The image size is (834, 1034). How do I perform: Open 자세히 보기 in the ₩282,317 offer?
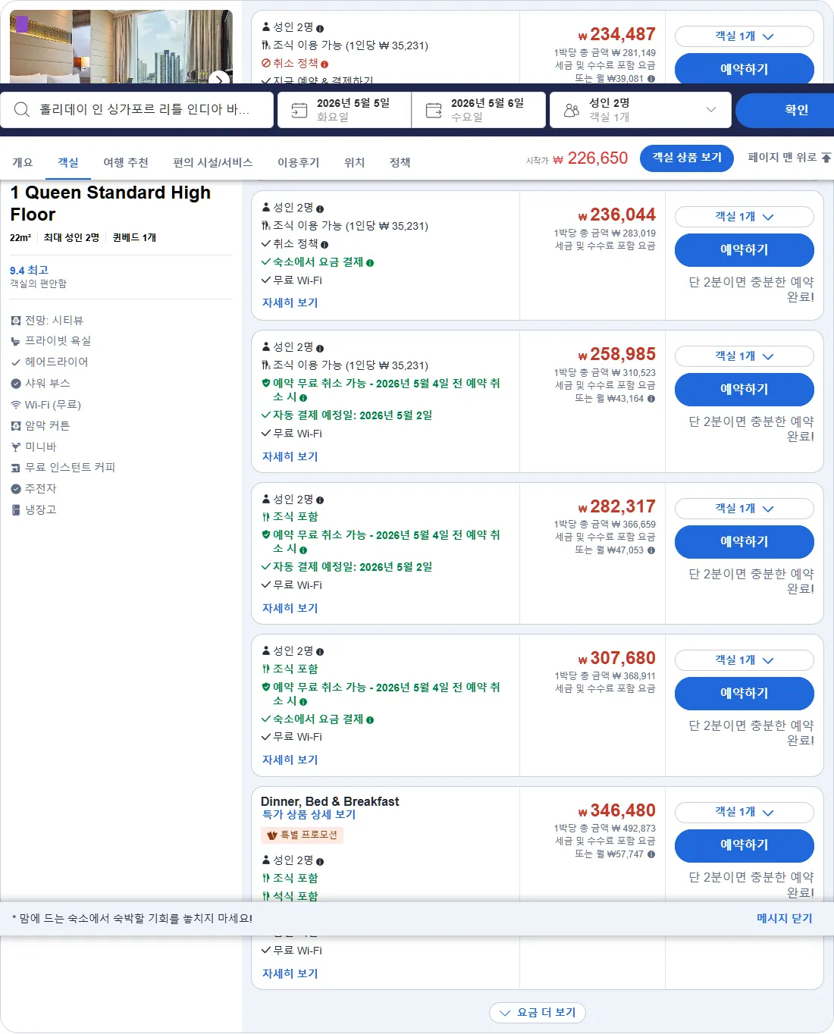290,608
